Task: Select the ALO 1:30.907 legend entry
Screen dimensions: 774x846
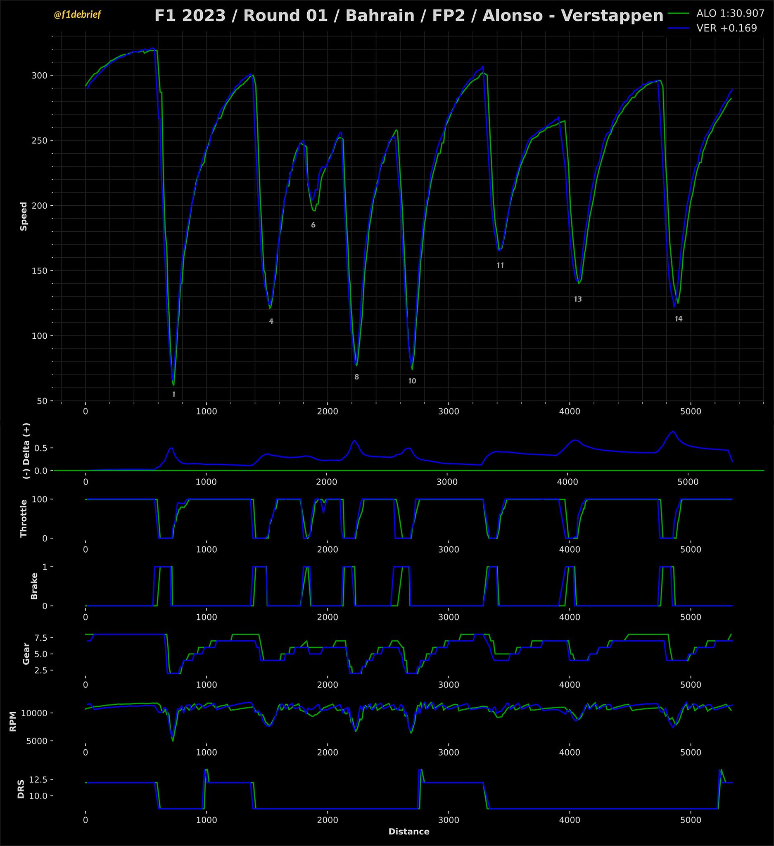Action: [x=730, y=14]
